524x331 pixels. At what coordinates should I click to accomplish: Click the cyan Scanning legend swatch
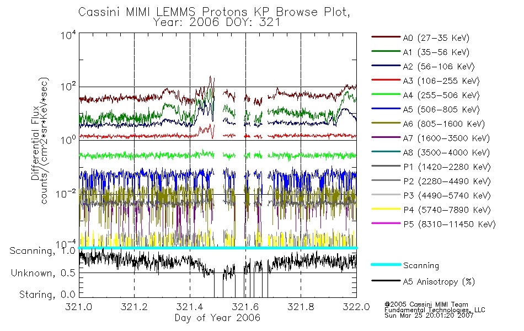pyautogui.click(x=386, y=264)
